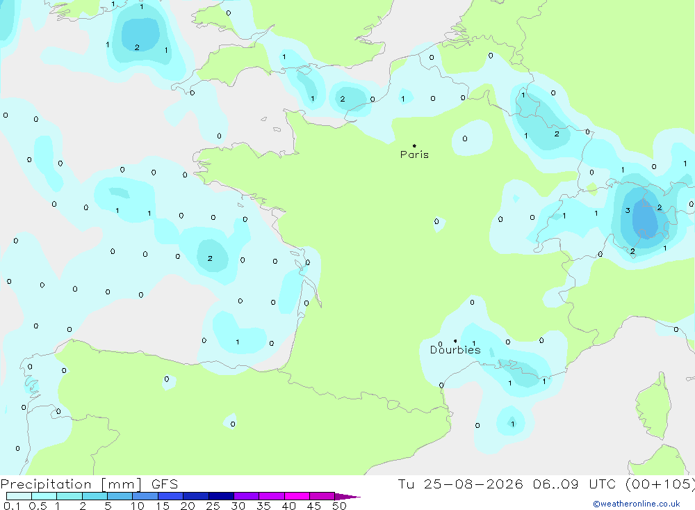The height and width of the screenshot is (510, 695).
Task: Click the 0.1 legend scale value
Action: (x=11, y=506)
